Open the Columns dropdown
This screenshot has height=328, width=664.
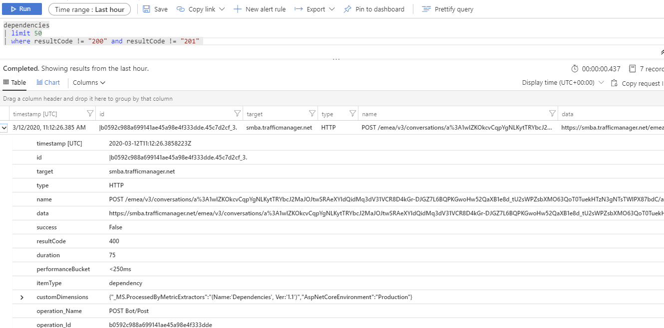click(88, 82)
